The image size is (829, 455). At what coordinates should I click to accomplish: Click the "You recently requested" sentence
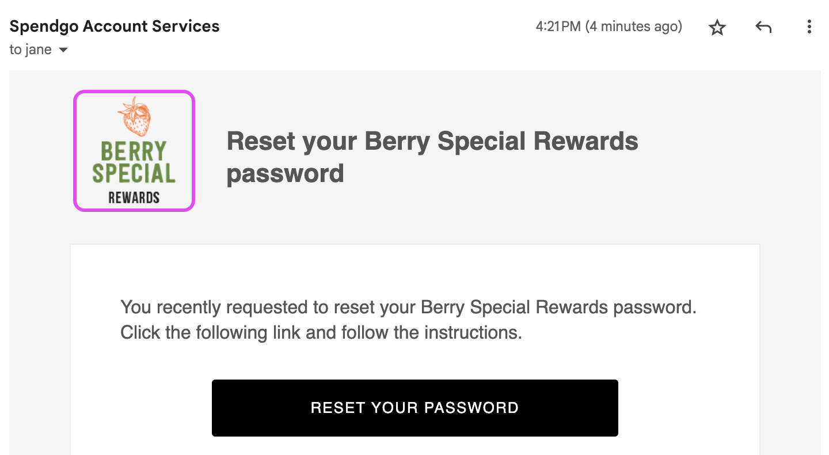pos(408,307)
